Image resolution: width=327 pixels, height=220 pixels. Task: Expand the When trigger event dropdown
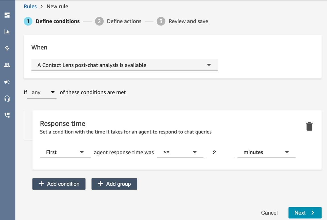pyautogui.click(x=124, y=65)
